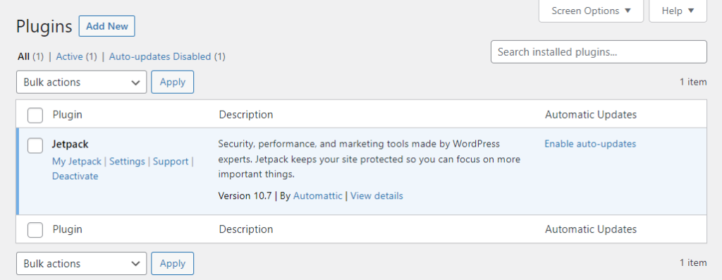Click the Description column header at top
This screenshot has height=280, width=722.
pos(246,115)
